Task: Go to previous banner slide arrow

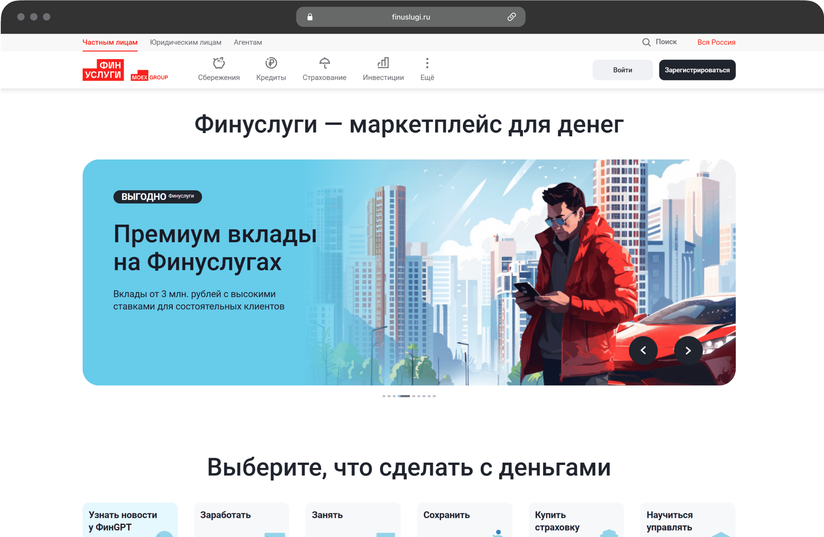Action: (643, 350)
